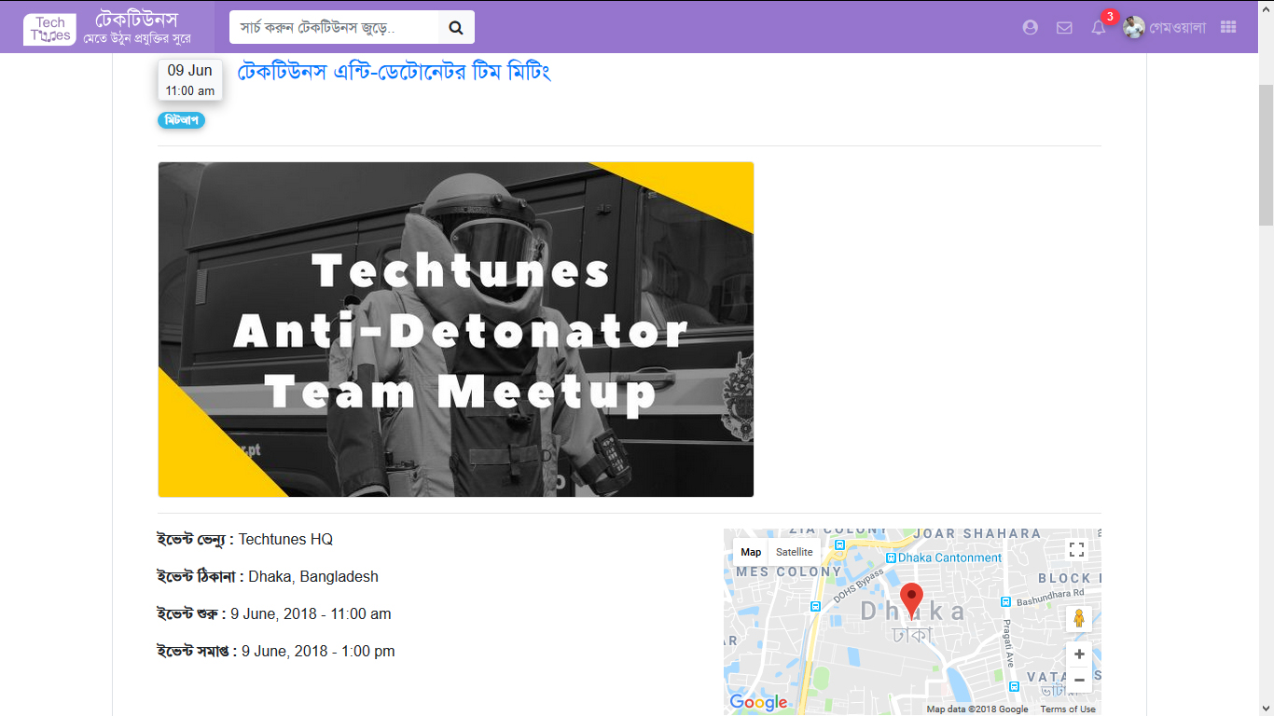Click the search field for টেকটিউনস
Screen dimensions: 1274x716
[334, 28]
